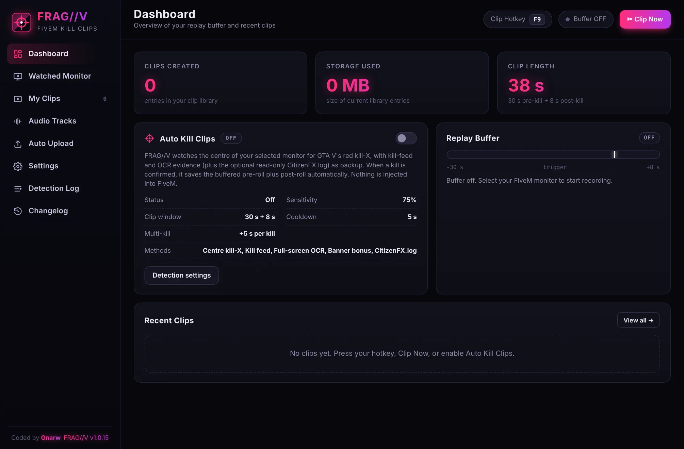Toggle the Auto Kill Clips switch
The image size is (684, 449).
(x=406, y=138)
